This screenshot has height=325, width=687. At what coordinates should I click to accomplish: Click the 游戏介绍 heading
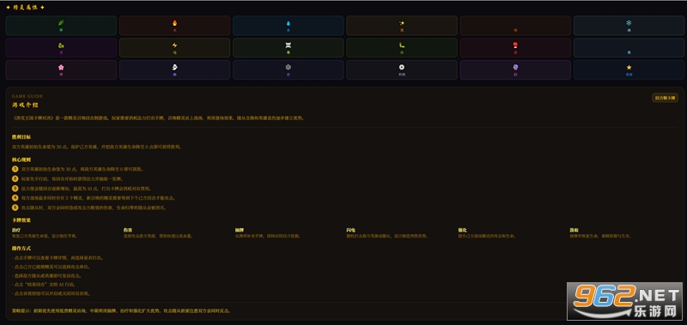(x=25, y=105)
